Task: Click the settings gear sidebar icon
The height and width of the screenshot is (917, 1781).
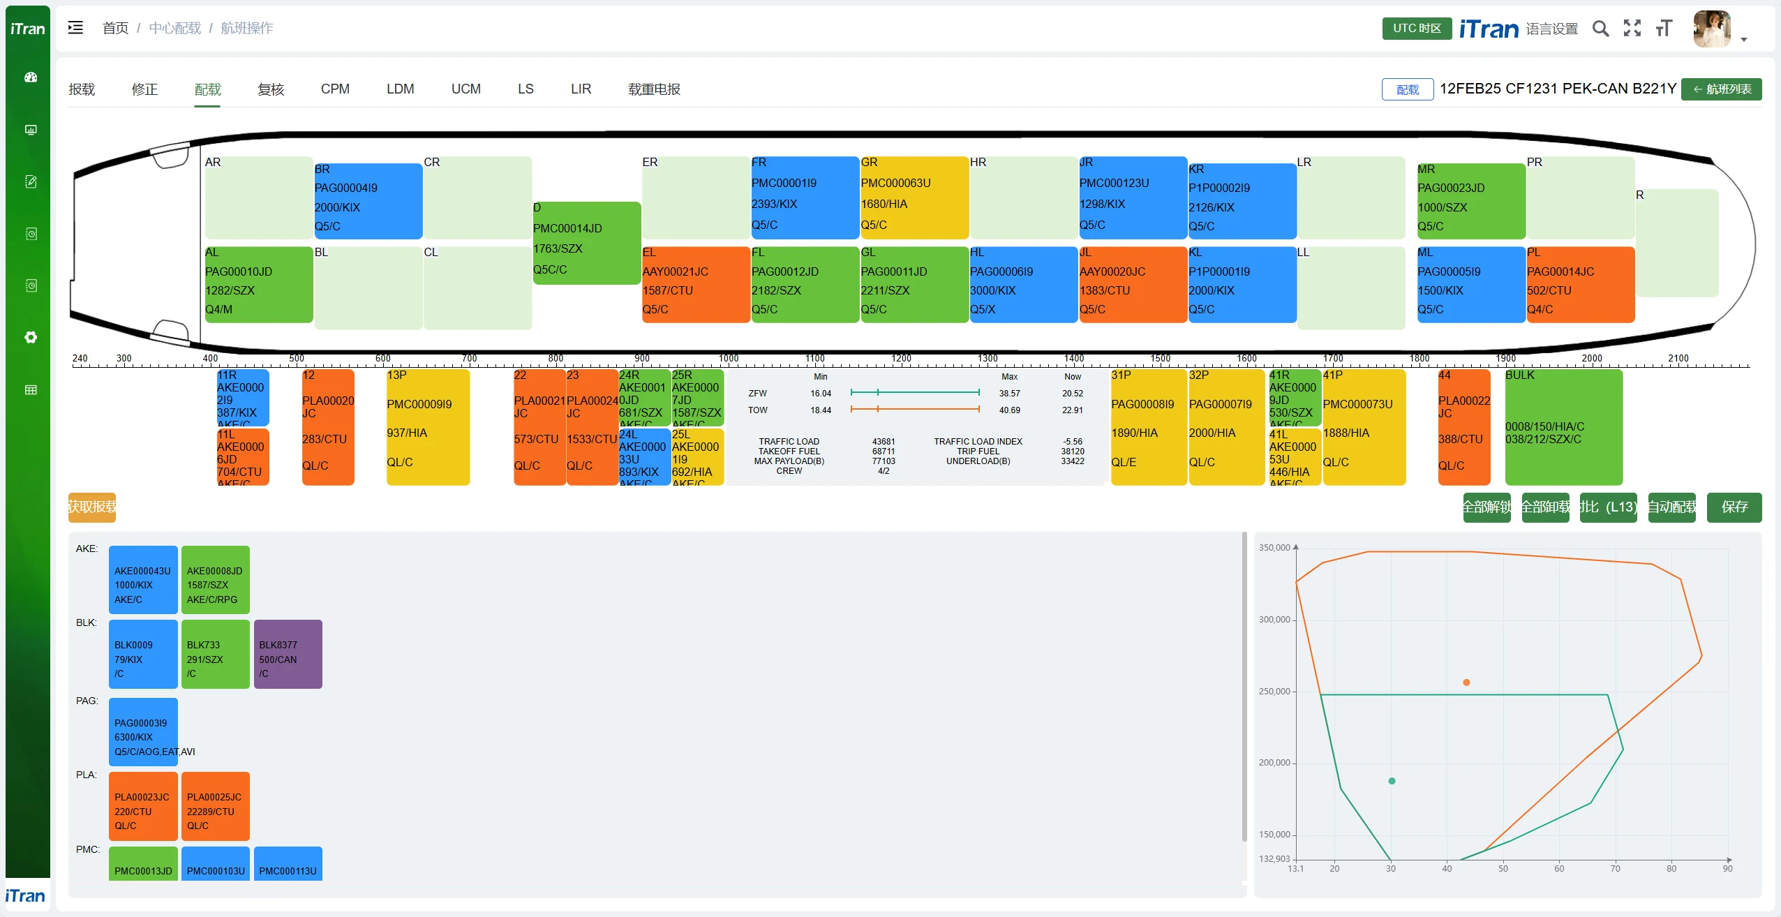Action: pyautogui.click(x=31, y=337)
